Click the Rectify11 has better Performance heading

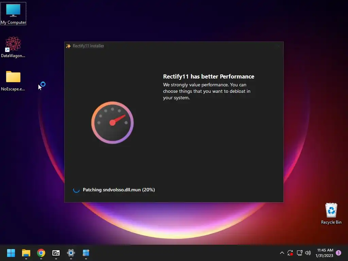pyautogui.click(x=209, y=76)
